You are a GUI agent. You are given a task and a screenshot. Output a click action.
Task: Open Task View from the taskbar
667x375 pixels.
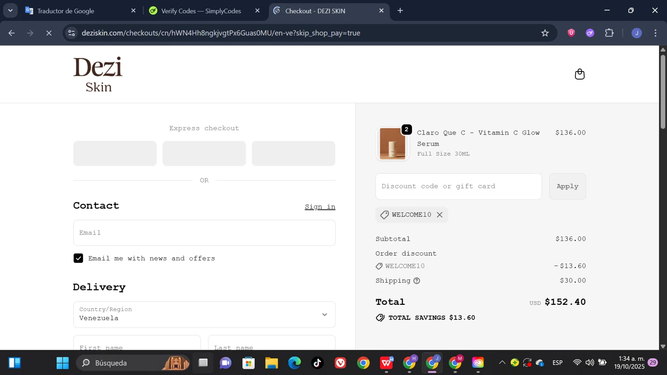[x=203, y=363]
